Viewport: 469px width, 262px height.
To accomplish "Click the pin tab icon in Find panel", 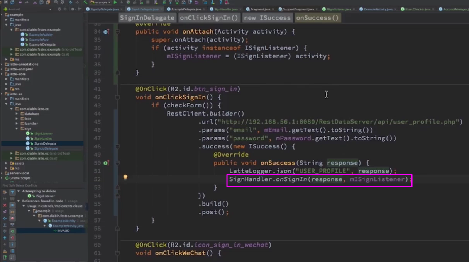I will click(x=5, y=212).
